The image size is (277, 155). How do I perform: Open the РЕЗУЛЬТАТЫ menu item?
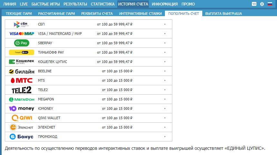(x=75, y=4)
